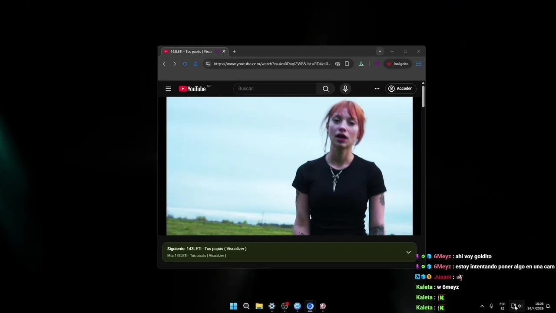
Task: Open network settings from tray icon
Action: (x=513, y=306)
